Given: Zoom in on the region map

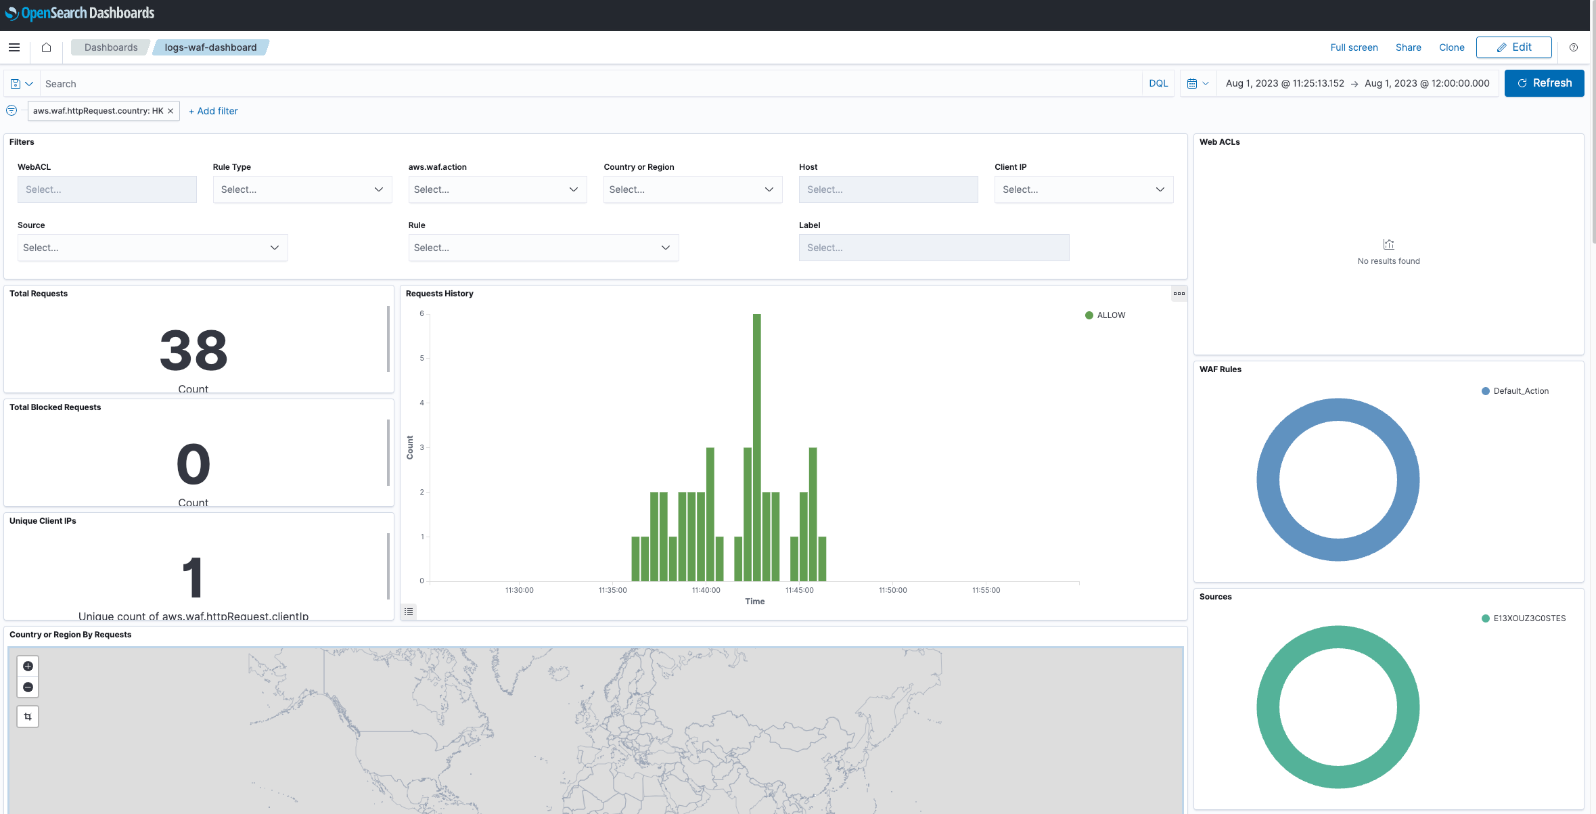Looking at the screenshot, I should 28,666.
